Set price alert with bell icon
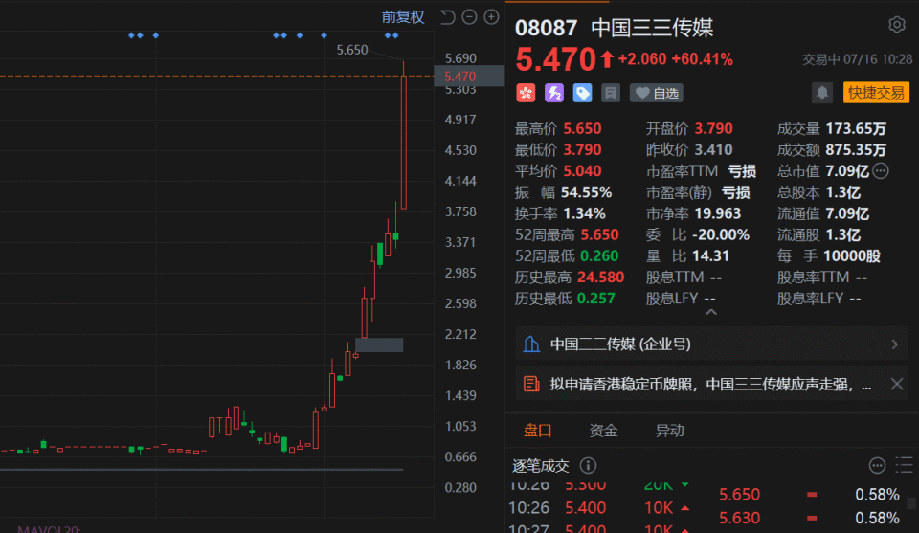The height and width of the screenshot is (533, 919). click(821, 93)
